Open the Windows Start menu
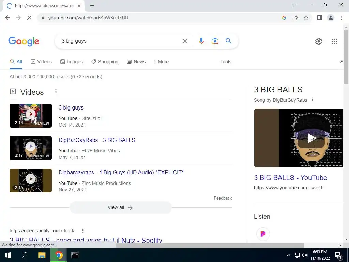Screen dimensions: 349x262 click(x=8, y=255)
